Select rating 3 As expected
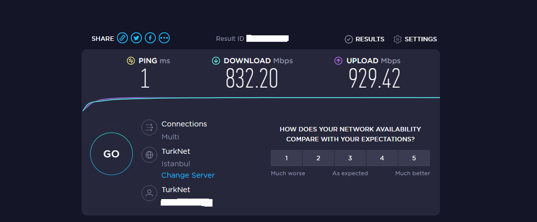 click(350, 158)
